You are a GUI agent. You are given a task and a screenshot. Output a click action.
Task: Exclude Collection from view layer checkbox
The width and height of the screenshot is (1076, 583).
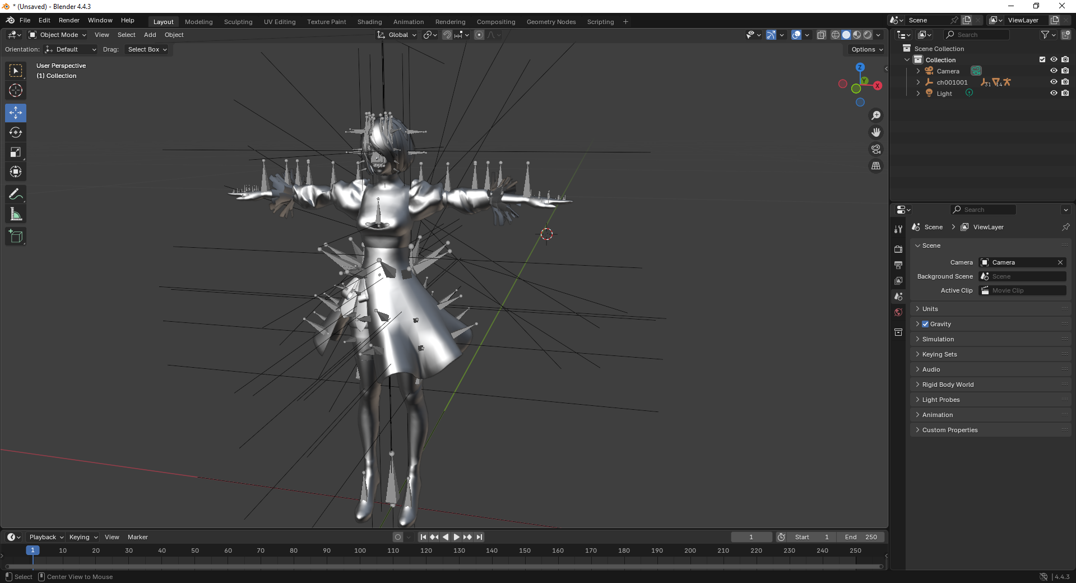pyautogui.click(x=1042, y=60)
